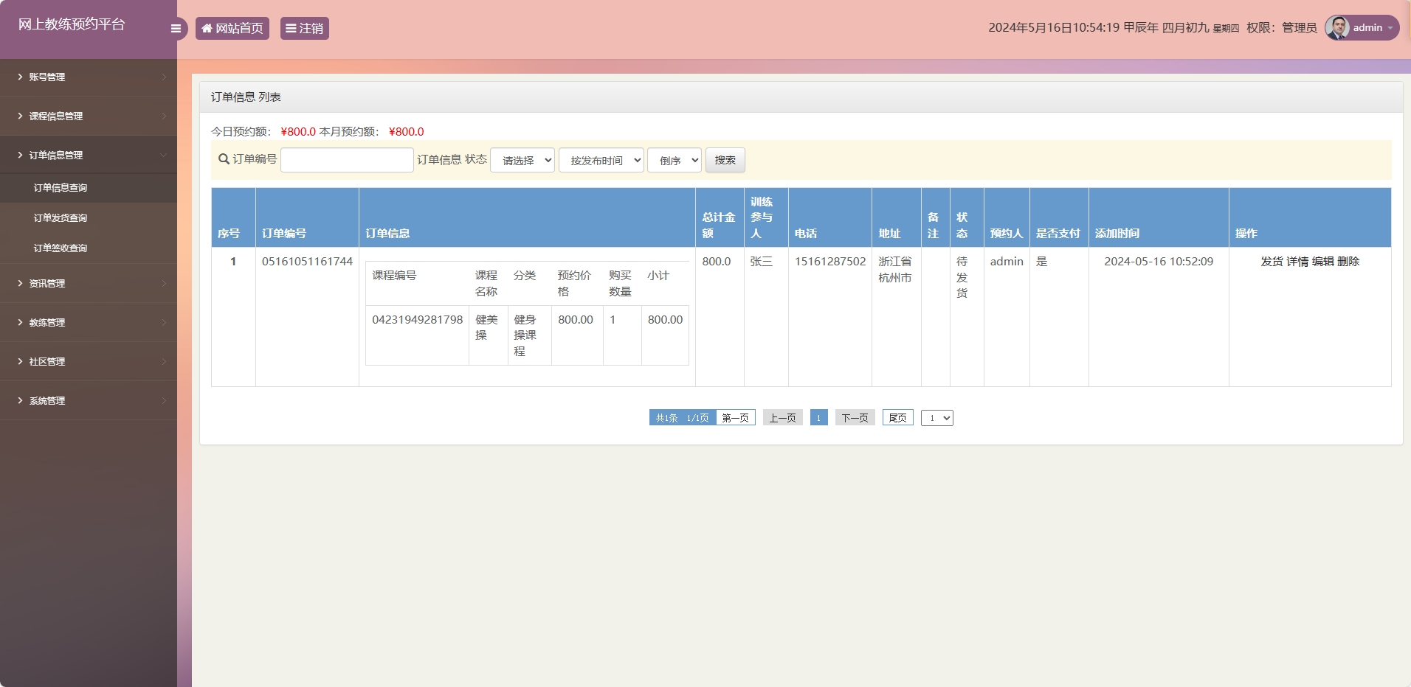Go to 下一页 in pagination
The width and height of the screenshot is (1411, 687).
click(855, 418)
